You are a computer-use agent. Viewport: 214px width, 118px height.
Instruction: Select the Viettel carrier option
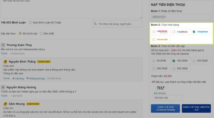[x=161, y=32]
